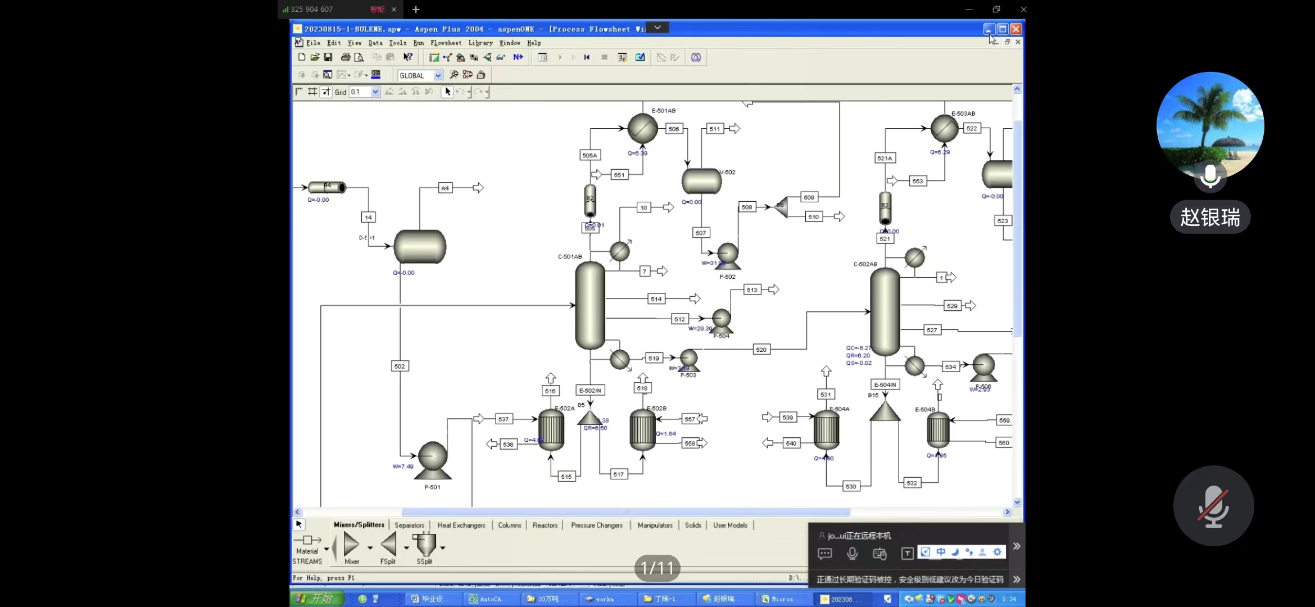Click the What's This help pointer icon
This screenshot has height=607, width=1315.
point(408,57)
